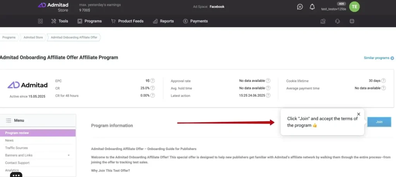Open the Payments menu
The height and width of the screenshot is (177, 396).
[195, 21]
